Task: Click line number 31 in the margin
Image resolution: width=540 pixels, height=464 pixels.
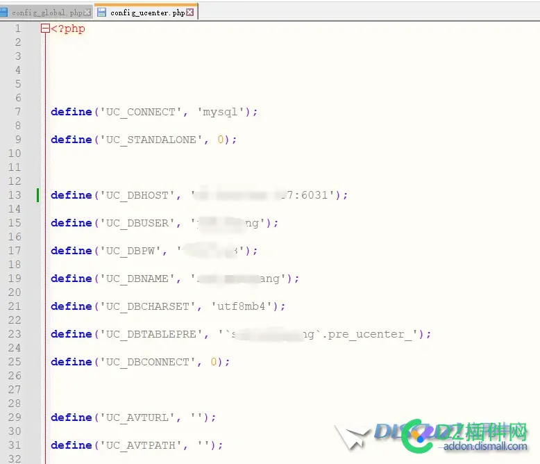Action: point(15,445)
